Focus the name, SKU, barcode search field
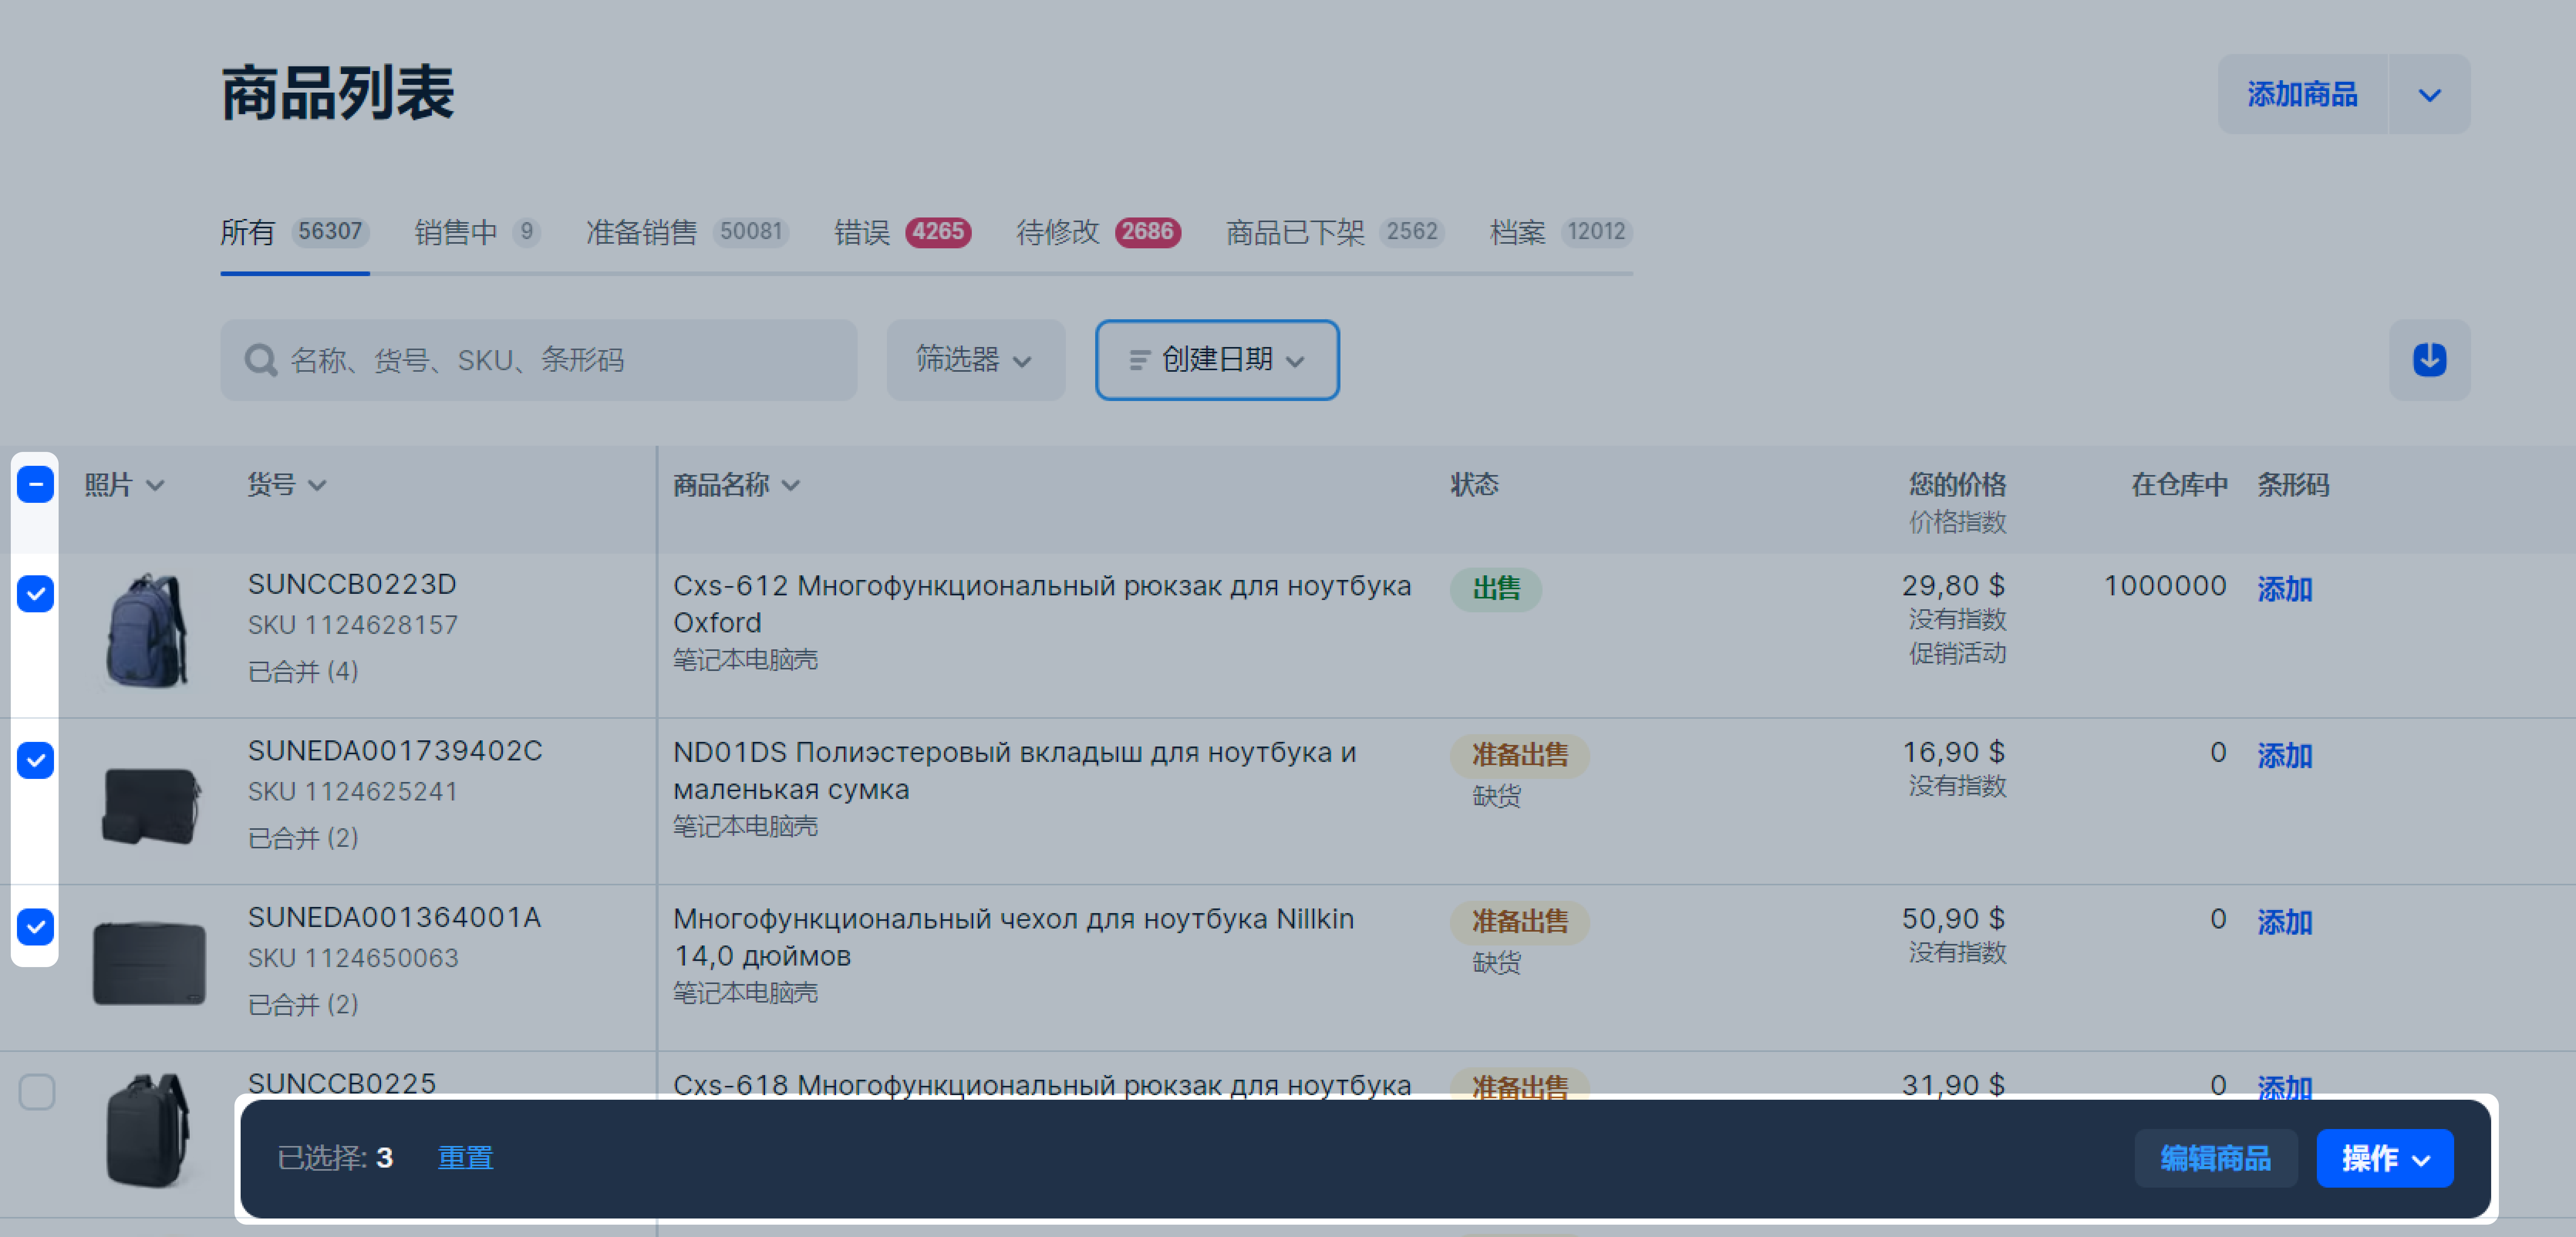 pos(560,360)
